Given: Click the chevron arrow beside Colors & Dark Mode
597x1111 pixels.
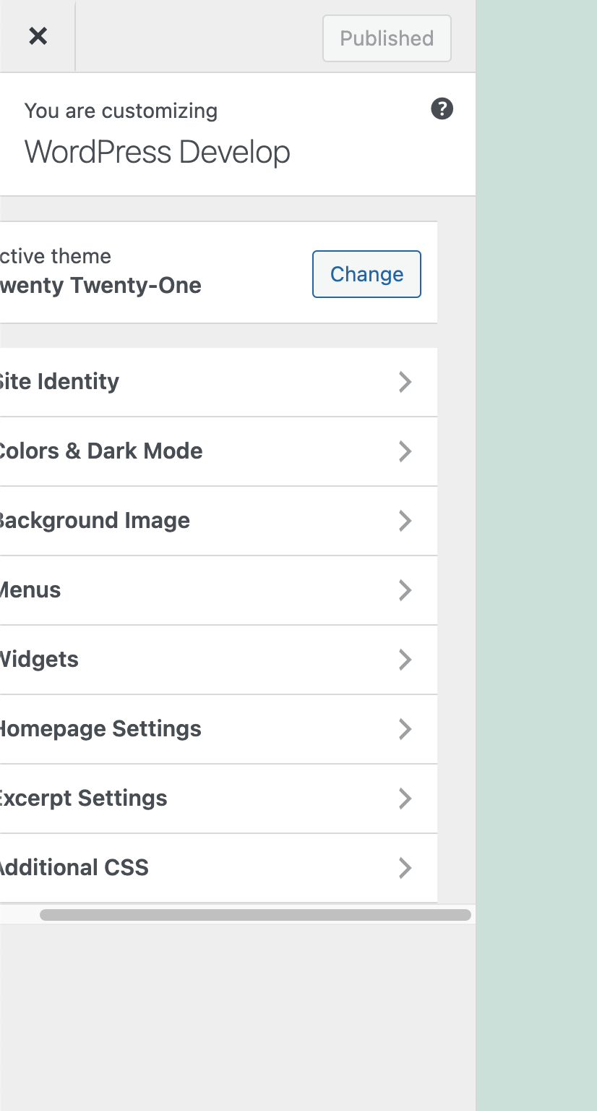Looking at the screenshot, I should click(x=405, y=451).
